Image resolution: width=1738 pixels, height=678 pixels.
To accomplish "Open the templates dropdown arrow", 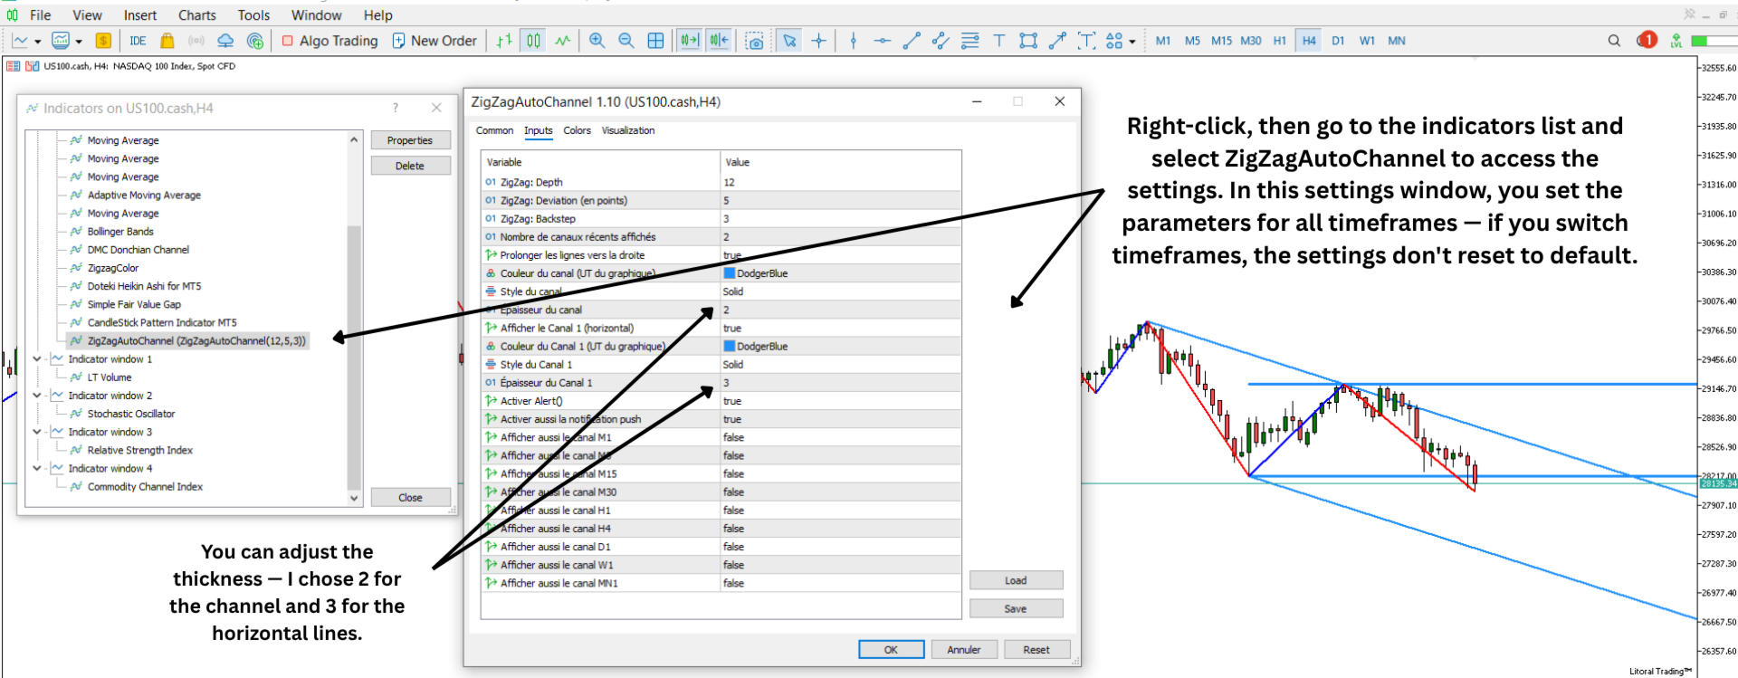I will tap(79, 42).
